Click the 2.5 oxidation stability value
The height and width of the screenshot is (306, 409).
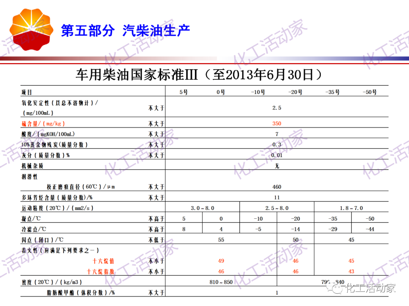point(276,107)
